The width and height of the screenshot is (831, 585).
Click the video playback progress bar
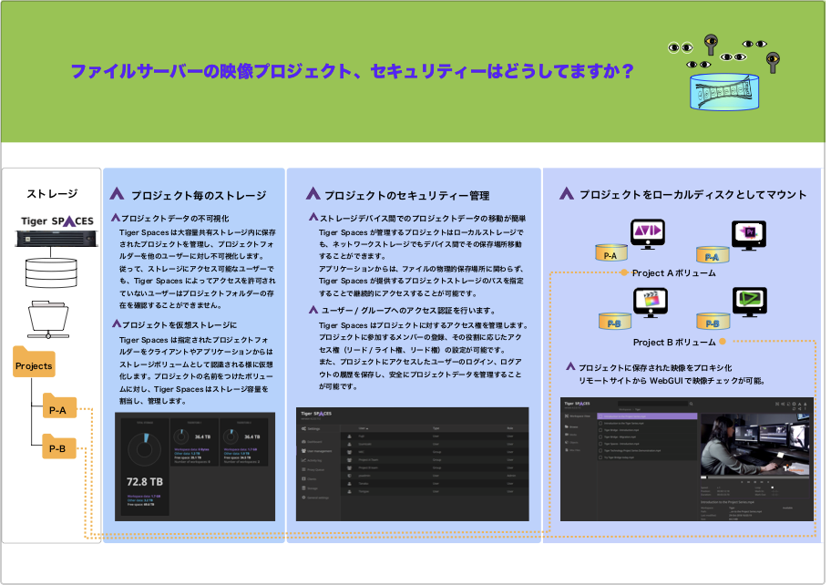pos(754,477)
